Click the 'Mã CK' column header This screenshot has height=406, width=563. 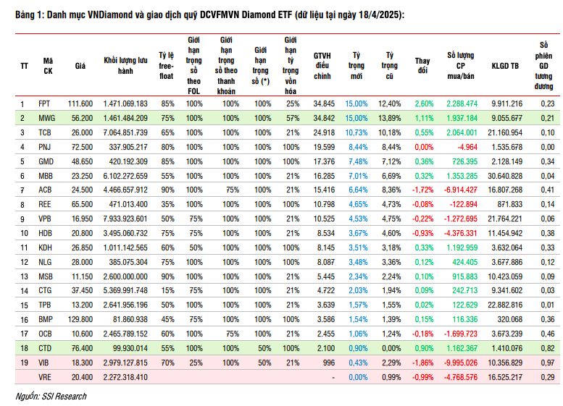(48, 66)
